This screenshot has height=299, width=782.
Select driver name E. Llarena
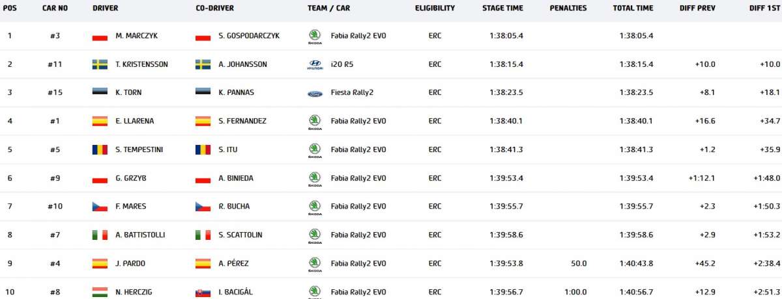[x=130, y=121]
